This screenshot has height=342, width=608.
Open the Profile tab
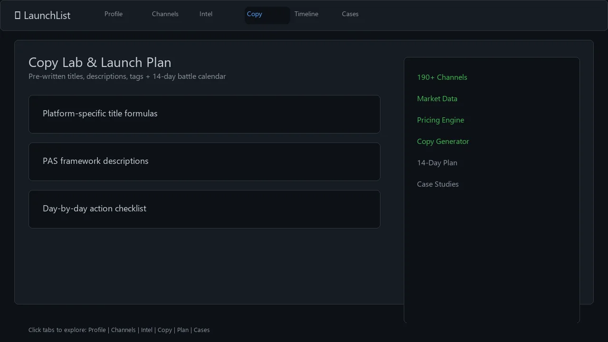click(114, 14)
